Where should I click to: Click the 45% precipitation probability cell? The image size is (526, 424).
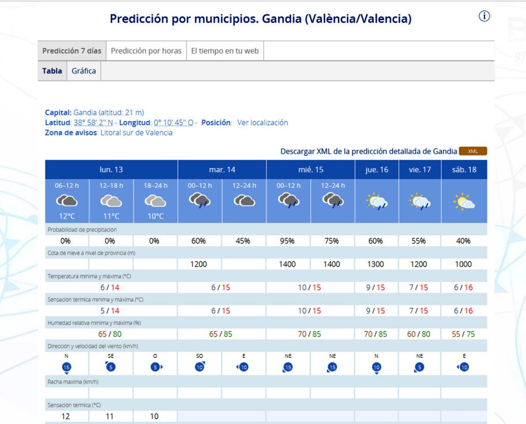point(243,241)
